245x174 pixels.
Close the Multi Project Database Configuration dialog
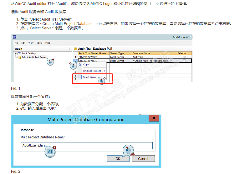[x=154, y=118]
